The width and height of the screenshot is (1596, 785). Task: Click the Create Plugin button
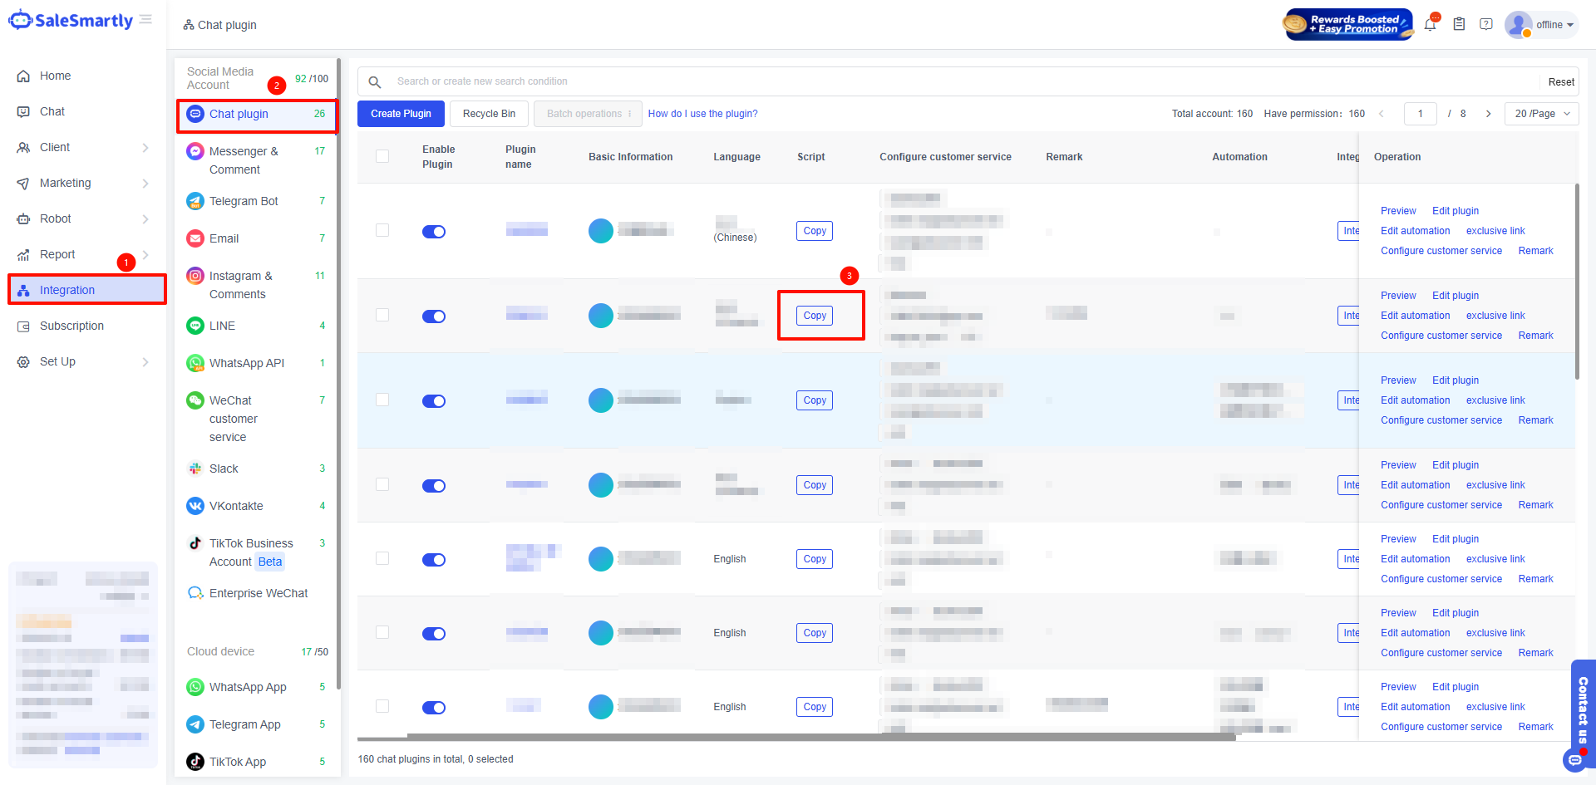coord(401,114)
